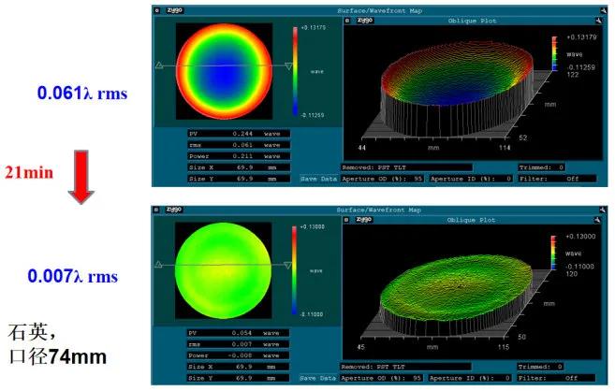Click Size X 69.9 mm in PV 0.244 window
This screenshot has width=615, height=391.
pos(239,167)
